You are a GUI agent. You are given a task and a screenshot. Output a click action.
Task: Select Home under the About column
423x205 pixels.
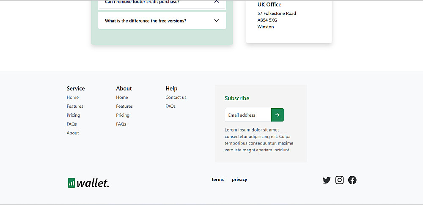pyautogui.click(x=122, y=97)
